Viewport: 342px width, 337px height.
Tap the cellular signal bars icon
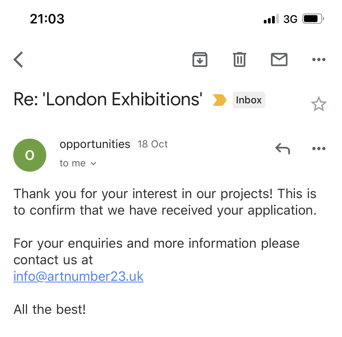coord(271,19)
